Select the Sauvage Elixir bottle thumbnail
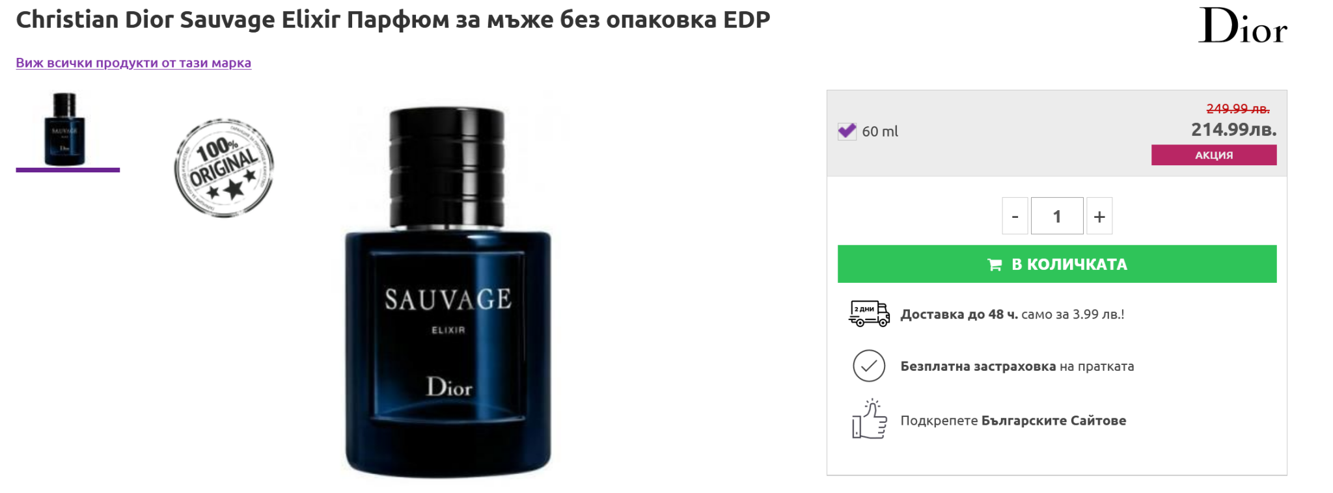 (64, 129)
